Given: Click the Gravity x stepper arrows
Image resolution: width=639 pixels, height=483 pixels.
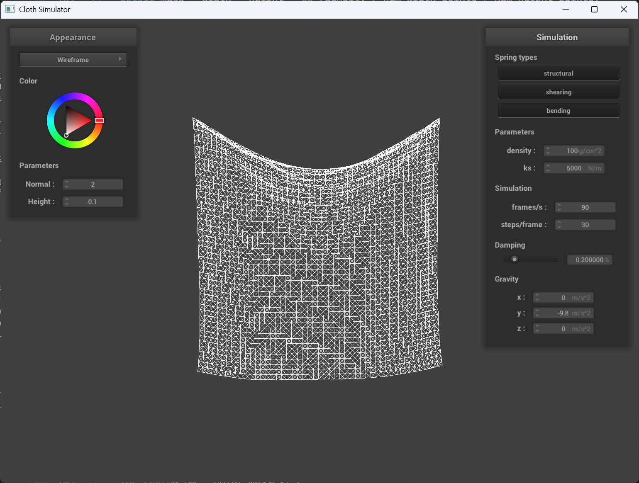Looking at the screenshot, I should (537, 298).
